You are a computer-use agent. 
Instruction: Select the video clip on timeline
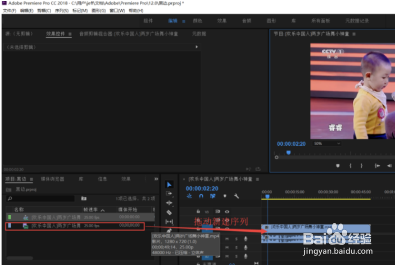315,229
